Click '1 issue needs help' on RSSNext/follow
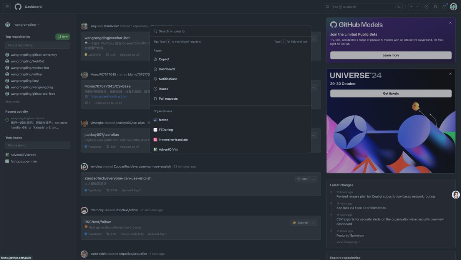Screen dimensions: 461x260 (132, 234)
